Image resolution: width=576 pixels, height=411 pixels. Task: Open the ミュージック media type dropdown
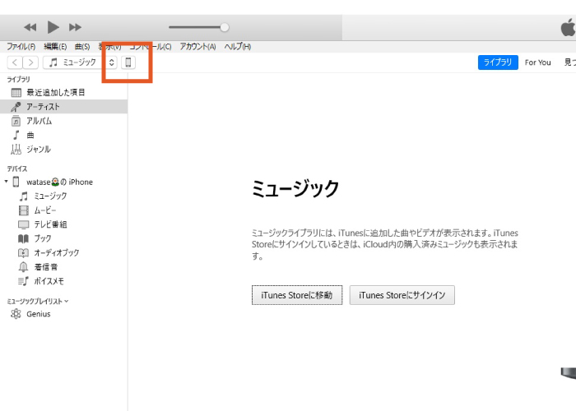[x=80, y=62]
